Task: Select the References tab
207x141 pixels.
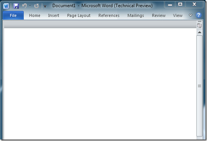Action: 109,15
